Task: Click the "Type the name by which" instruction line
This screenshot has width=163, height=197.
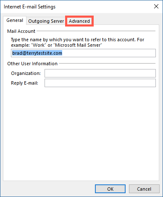Action: coord(78,40)
